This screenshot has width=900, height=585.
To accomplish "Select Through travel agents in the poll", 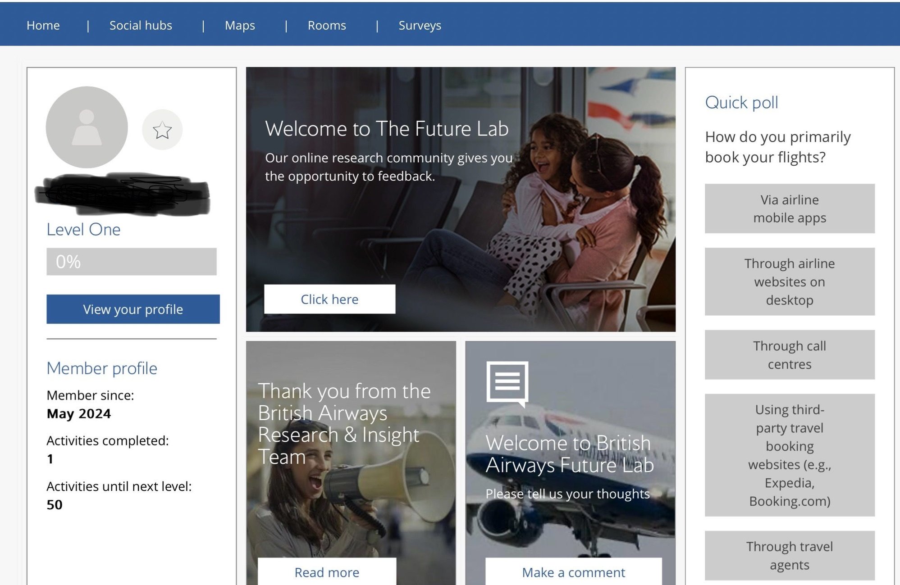I will 789,555.
